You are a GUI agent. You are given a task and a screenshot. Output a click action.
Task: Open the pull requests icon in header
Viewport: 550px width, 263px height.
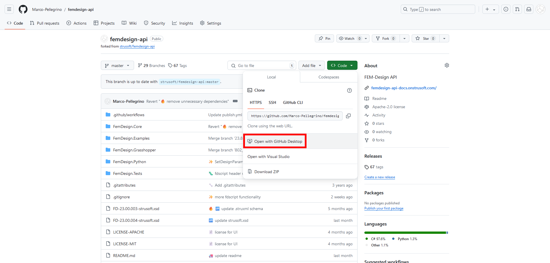click(x=517, y=9)
